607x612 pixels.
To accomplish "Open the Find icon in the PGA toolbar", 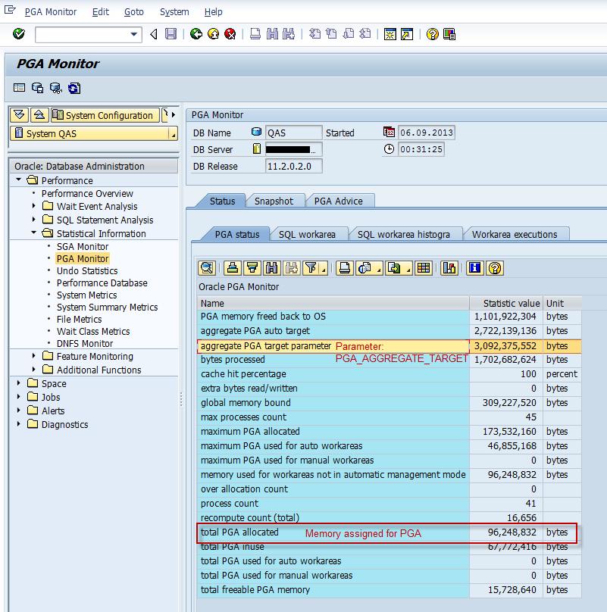I will coord(271,268).
